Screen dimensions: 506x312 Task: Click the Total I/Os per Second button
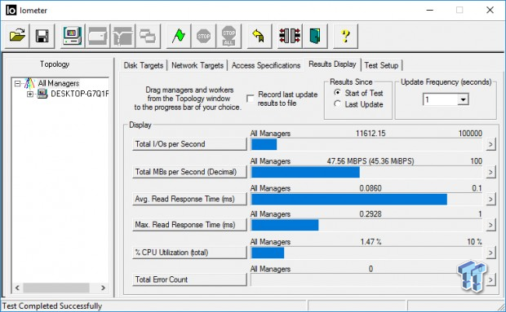189,144
